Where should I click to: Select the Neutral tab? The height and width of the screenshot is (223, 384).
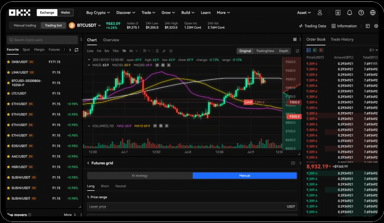click(120, 186)
